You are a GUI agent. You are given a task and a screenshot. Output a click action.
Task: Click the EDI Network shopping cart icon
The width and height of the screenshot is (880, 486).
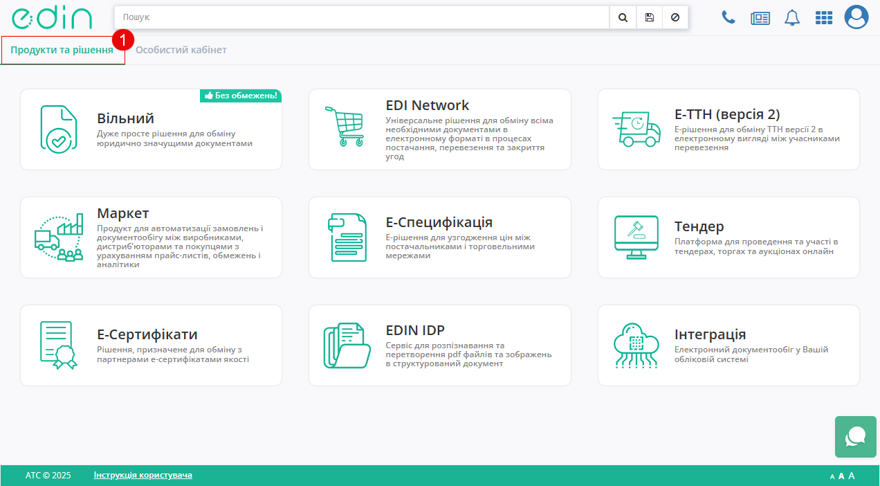[x=345, y=127]
